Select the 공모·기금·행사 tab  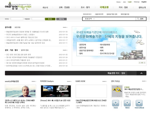[11, 50]
